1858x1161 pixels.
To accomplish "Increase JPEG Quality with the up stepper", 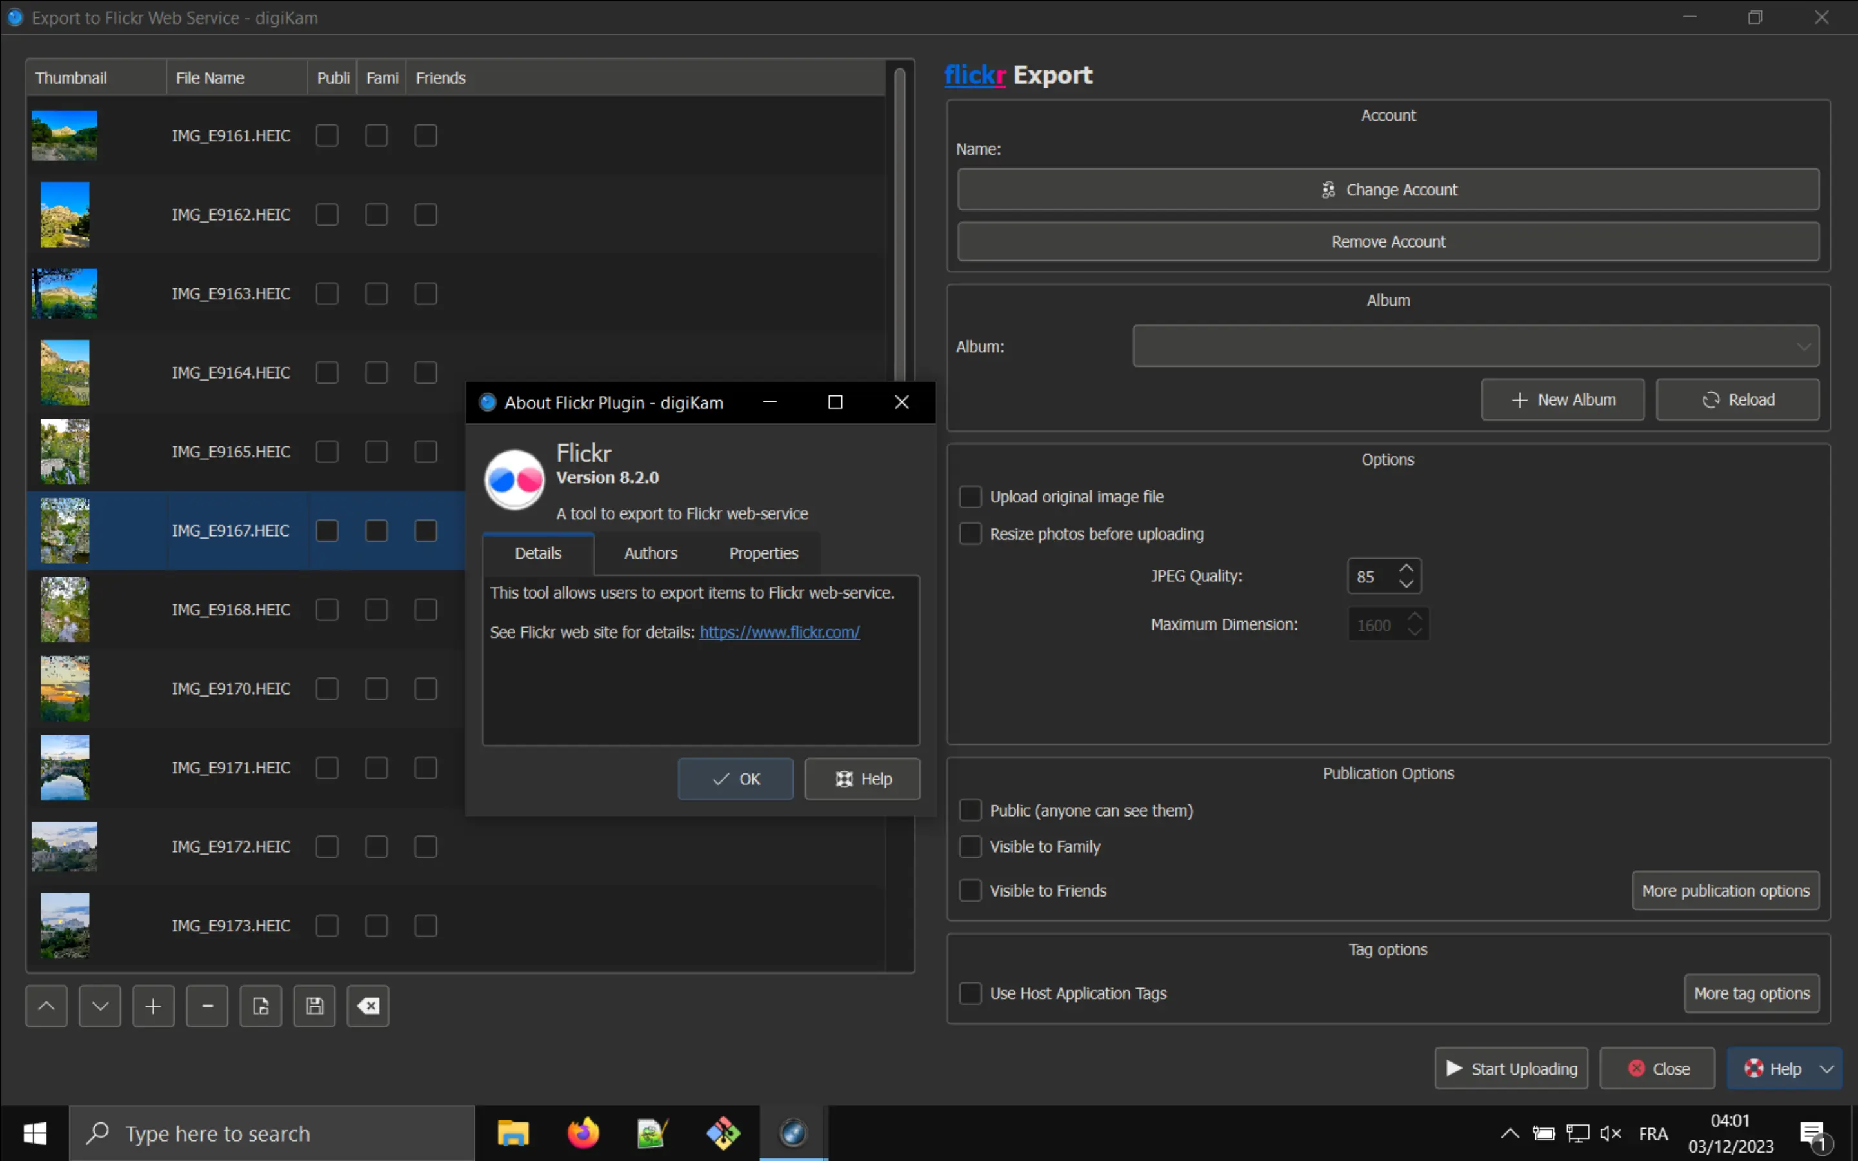I will [x=1406, y=568].
